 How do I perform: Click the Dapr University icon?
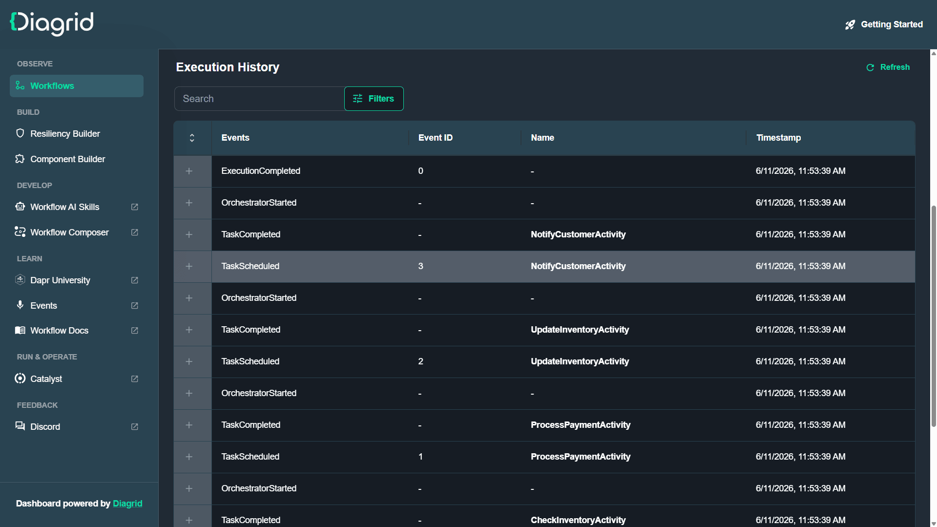[x=20, y=280]
